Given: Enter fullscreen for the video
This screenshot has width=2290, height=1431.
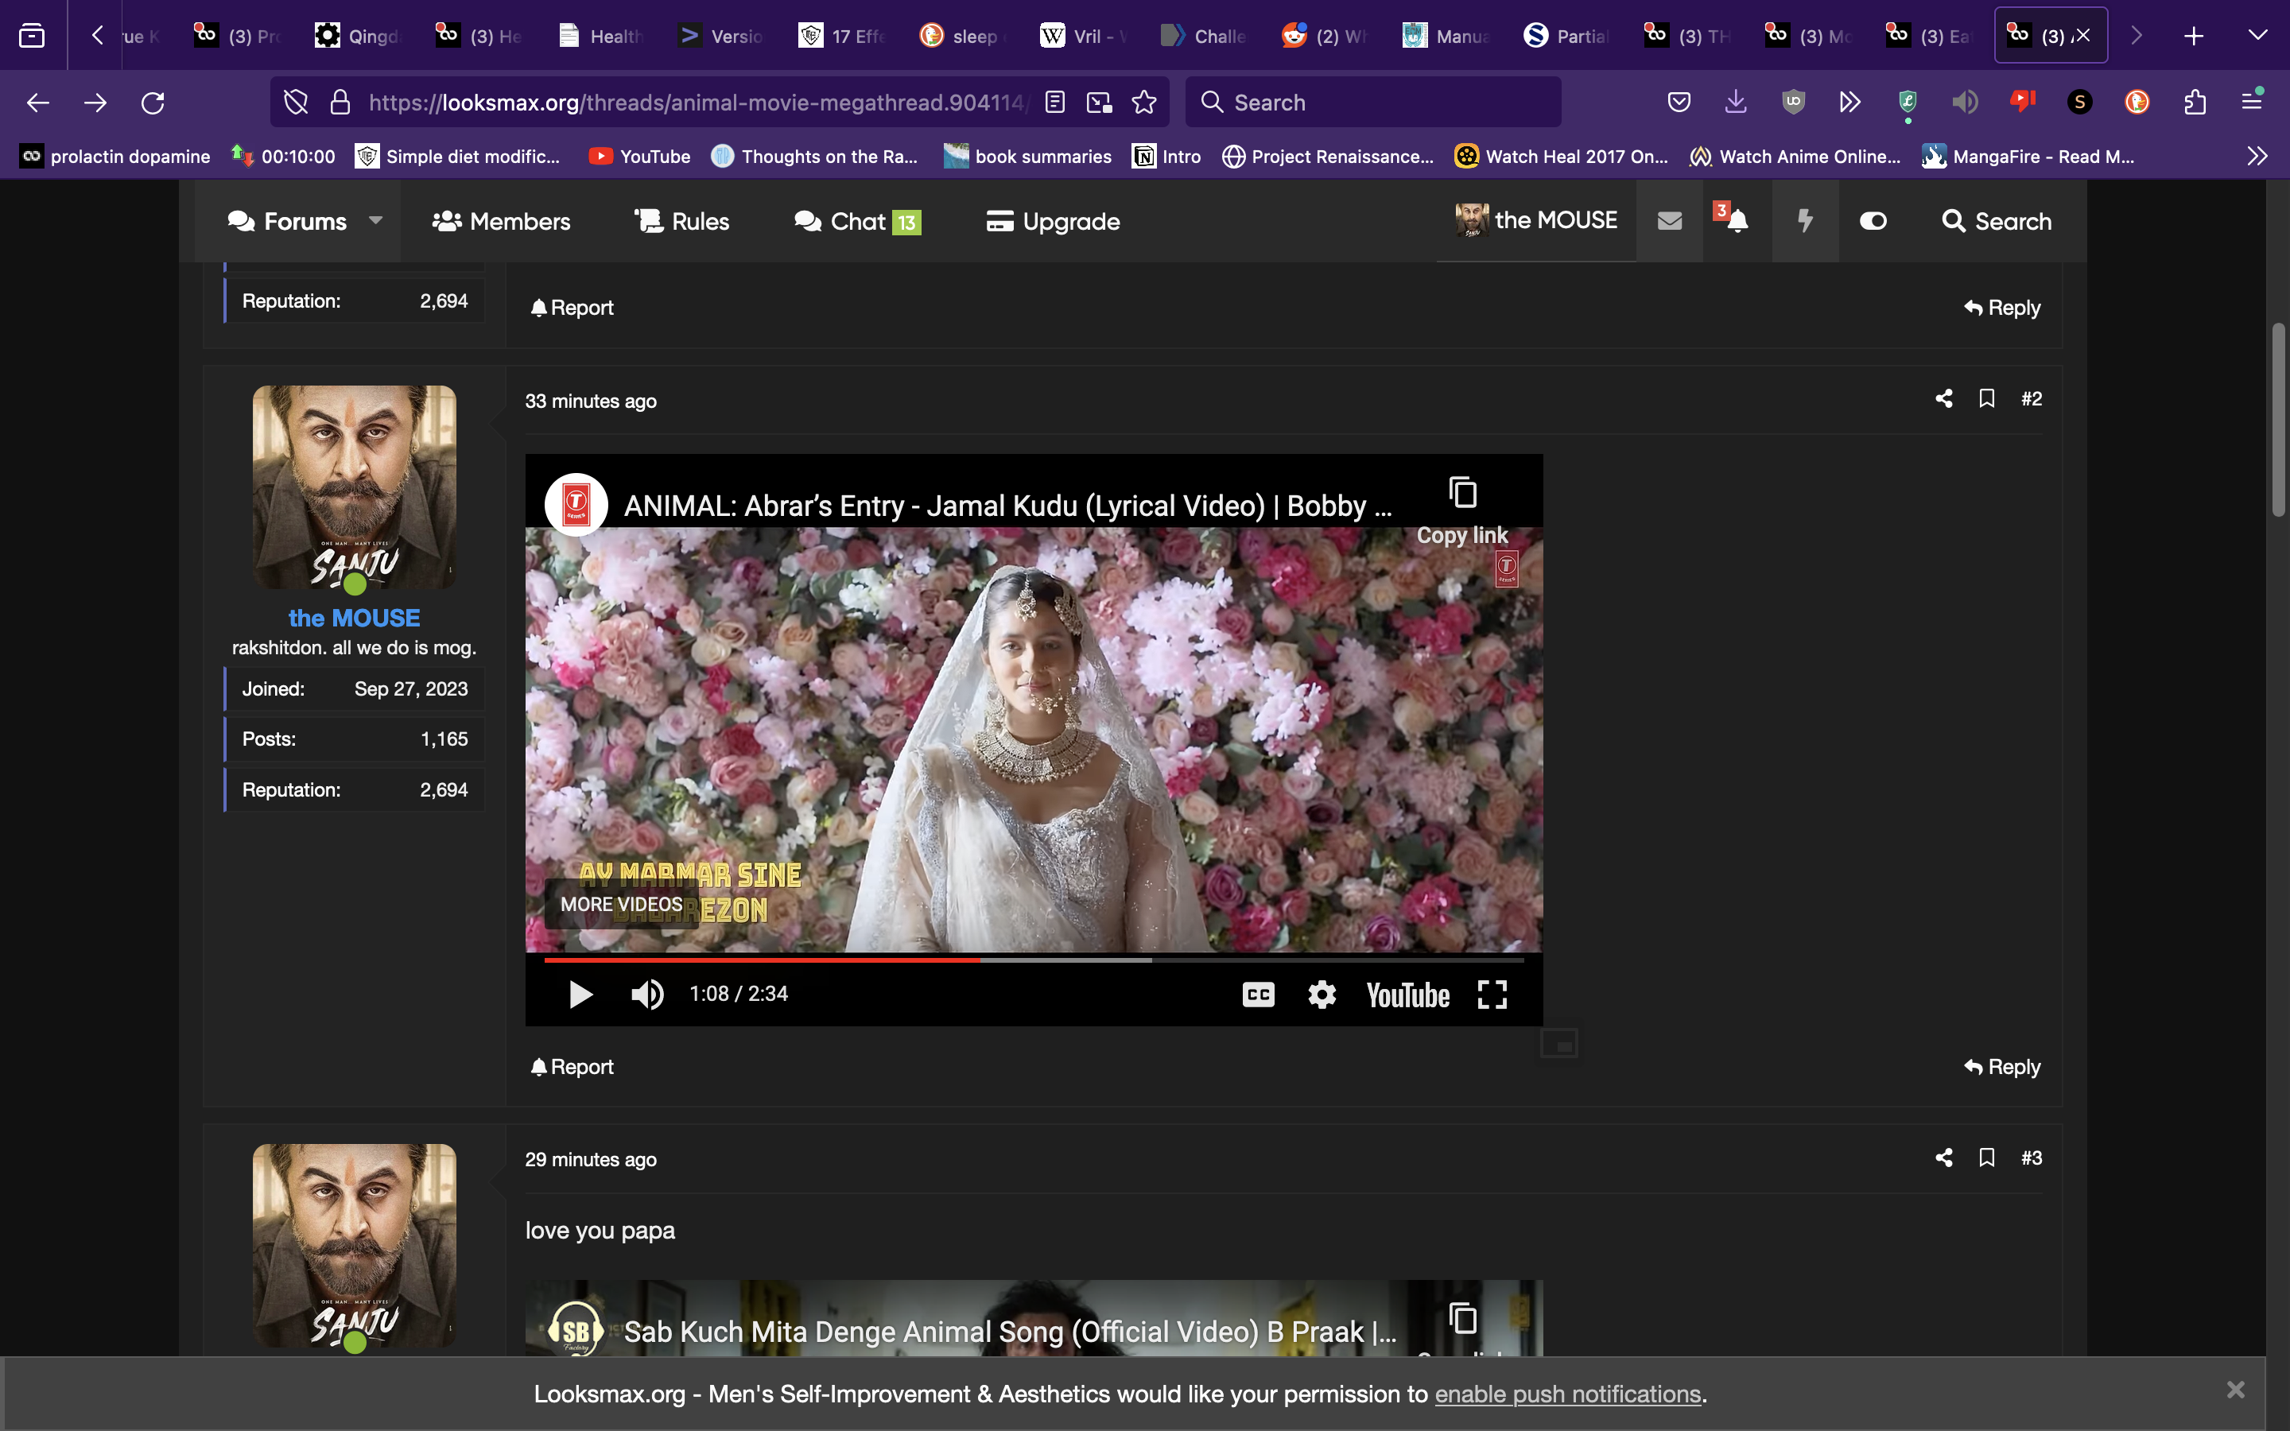Looking at the screenshot, I should [1492, 994].
